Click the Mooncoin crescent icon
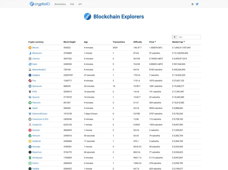 click(x=30, y=53)
